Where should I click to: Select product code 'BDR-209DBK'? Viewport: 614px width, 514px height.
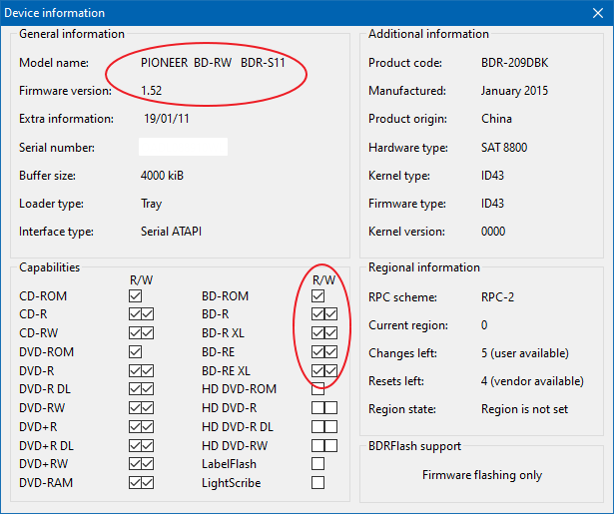514,63
